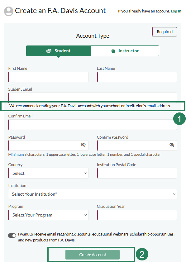This screenshot has height=262, width=186.
Task: Show the Confirm Password text with the eye icon
Action: [x=172, y=145]
